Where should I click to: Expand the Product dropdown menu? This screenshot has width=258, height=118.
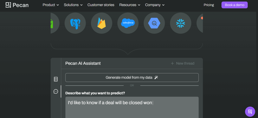(x=51, y=5)
